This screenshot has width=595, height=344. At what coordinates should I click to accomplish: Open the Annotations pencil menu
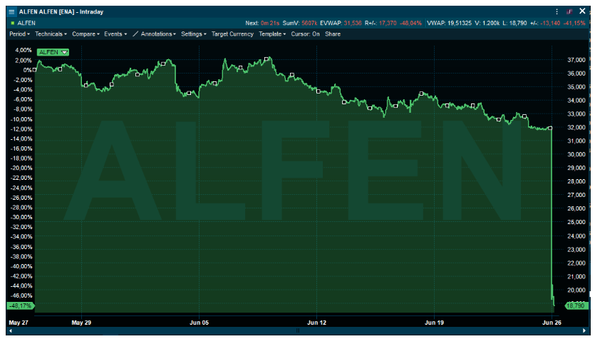click(x=154, y=34)
